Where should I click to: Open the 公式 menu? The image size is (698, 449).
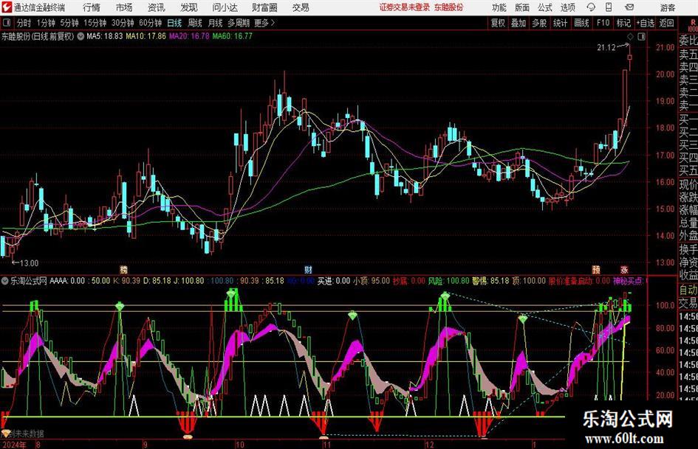tap(545, 7)
